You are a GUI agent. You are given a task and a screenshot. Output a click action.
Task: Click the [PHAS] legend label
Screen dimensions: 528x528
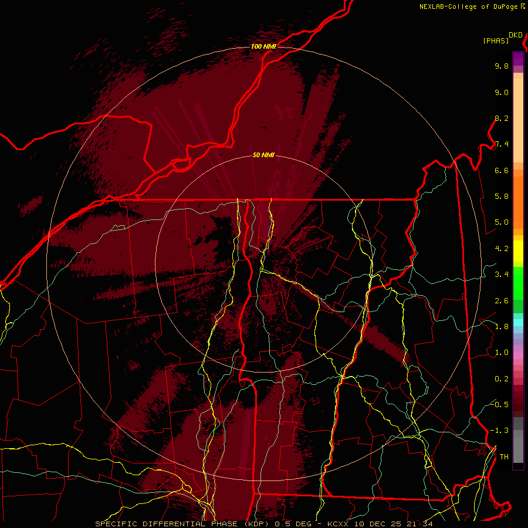[496, 40]
